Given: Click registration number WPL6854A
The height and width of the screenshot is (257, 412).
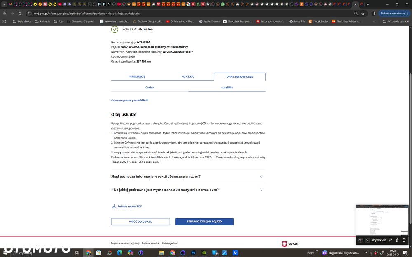Looking at the screenshot, I should coord(143,42).
